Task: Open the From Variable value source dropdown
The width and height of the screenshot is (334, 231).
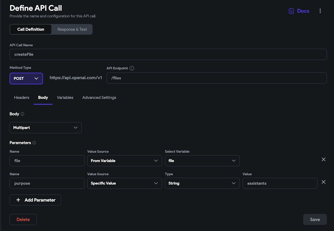Action: pos(125,161)
